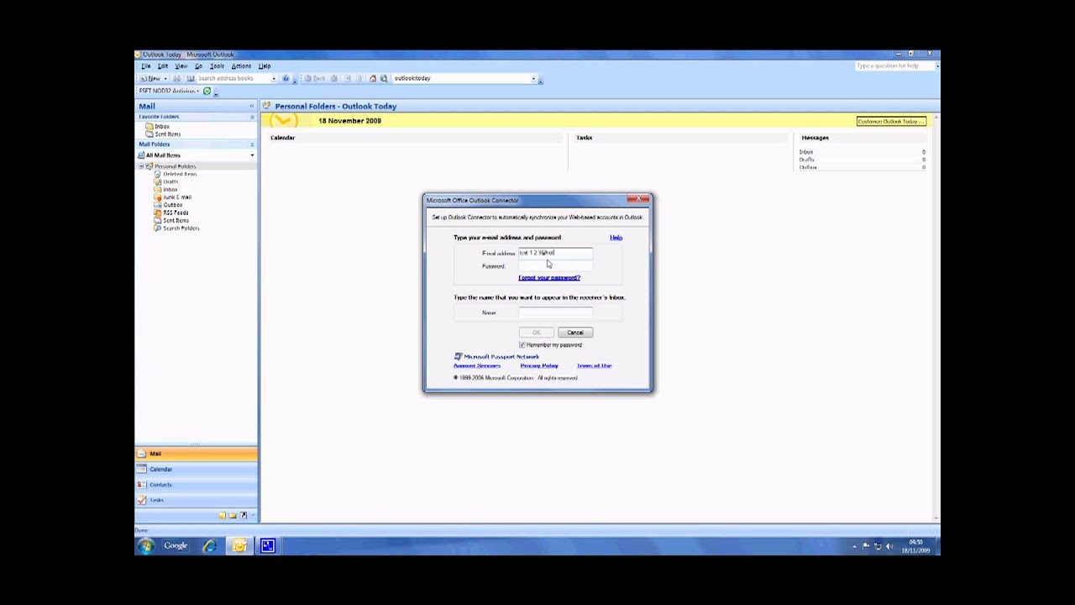Collapse the Personal Folders tree node
This screenshot has width=1075, height=605.
point(142,166)
